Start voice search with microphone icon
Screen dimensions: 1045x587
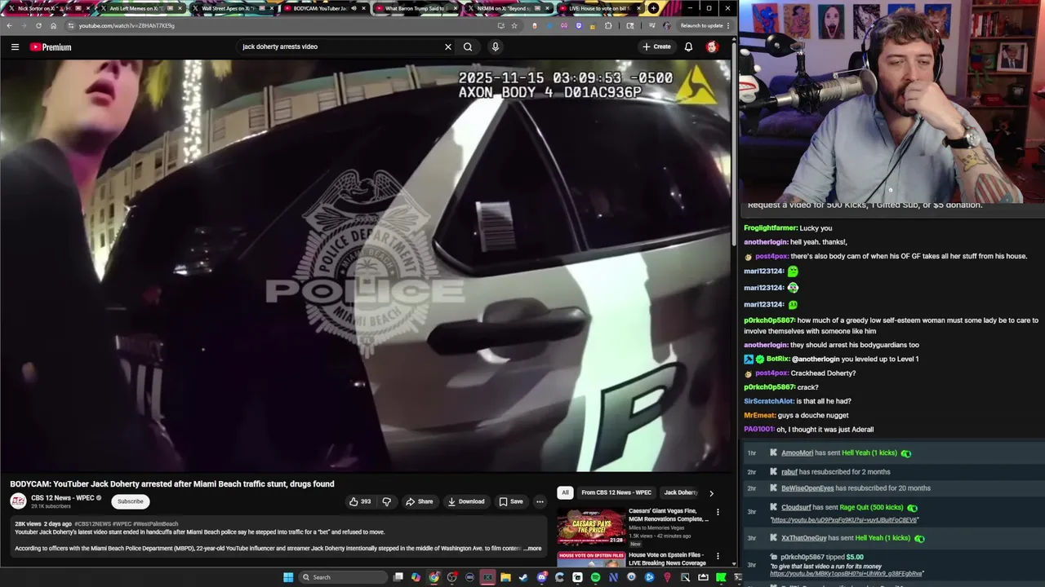click(x=495, y=46)
